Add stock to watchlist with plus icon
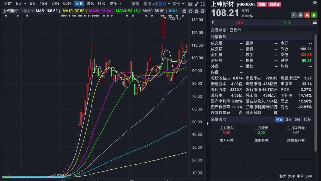 [x=294, y=15]
